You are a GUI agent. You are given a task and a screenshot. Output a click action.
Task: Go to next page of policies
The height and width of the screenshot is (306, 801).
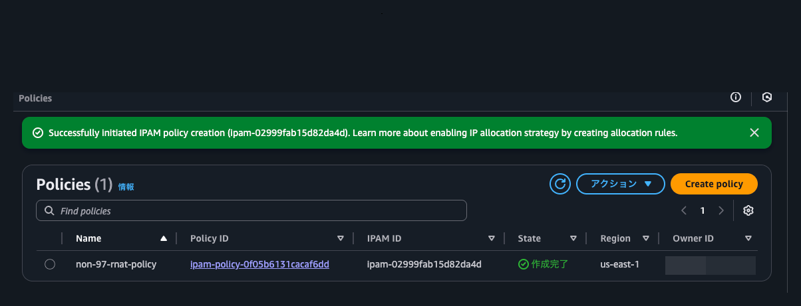point(721,210)
